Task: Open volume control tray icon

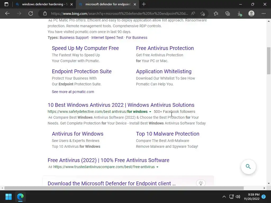Action: click(238, 197)
